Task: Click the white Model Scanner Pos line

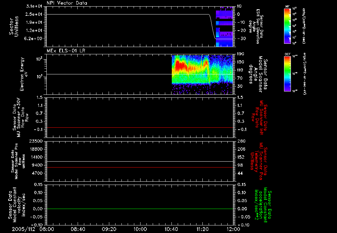Action: (140, 161)
